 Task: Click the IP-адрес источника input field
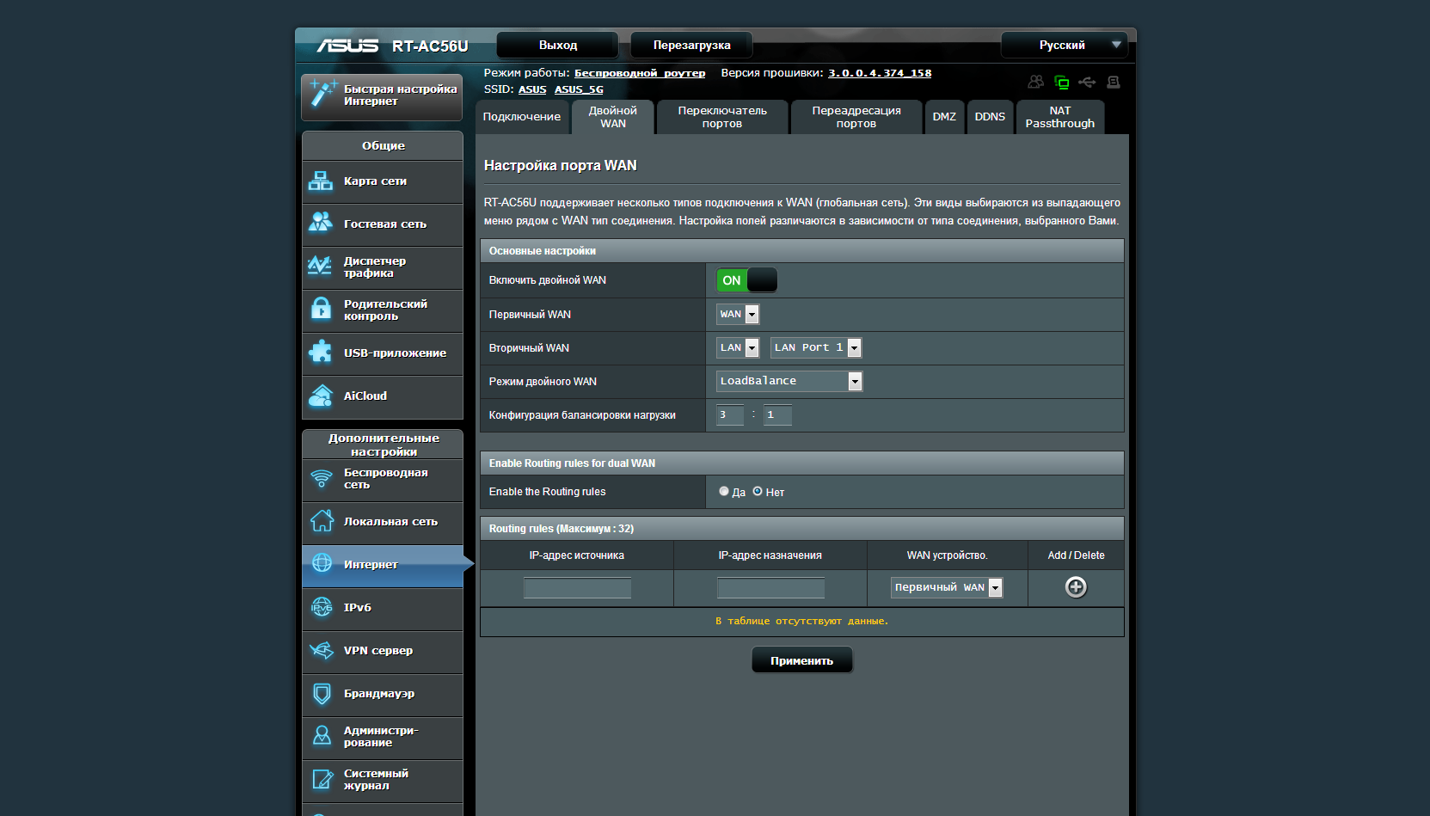[x=577, y=587]
